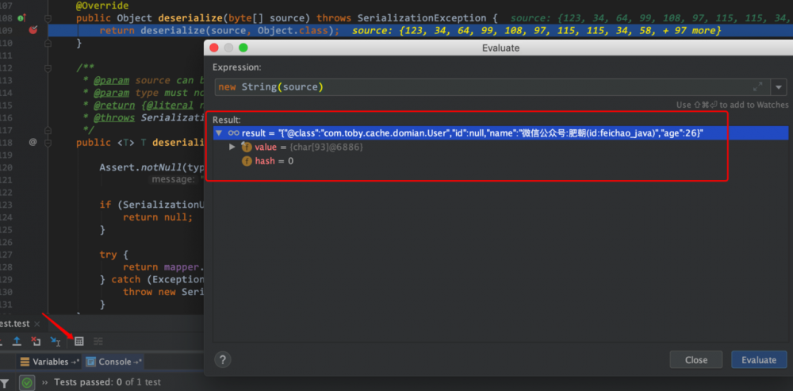Switch to the Console tab
This screenshot has height=391, width=793.
pyautogui.click(x=114, y=362)
